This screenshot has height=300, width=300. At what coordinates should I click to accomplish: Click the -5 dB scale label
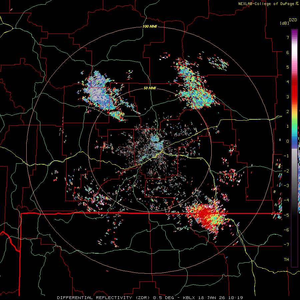point(286,215)
